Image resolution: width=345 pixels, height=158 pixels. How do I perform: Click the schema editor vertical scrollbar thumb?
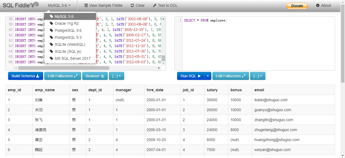pyautogui.click(x=164, y=58)
